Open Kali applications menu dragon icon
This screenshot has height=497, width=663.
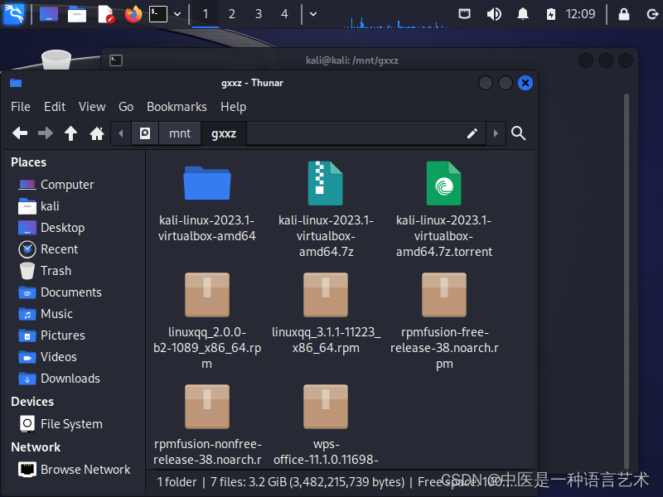point(14,14)
